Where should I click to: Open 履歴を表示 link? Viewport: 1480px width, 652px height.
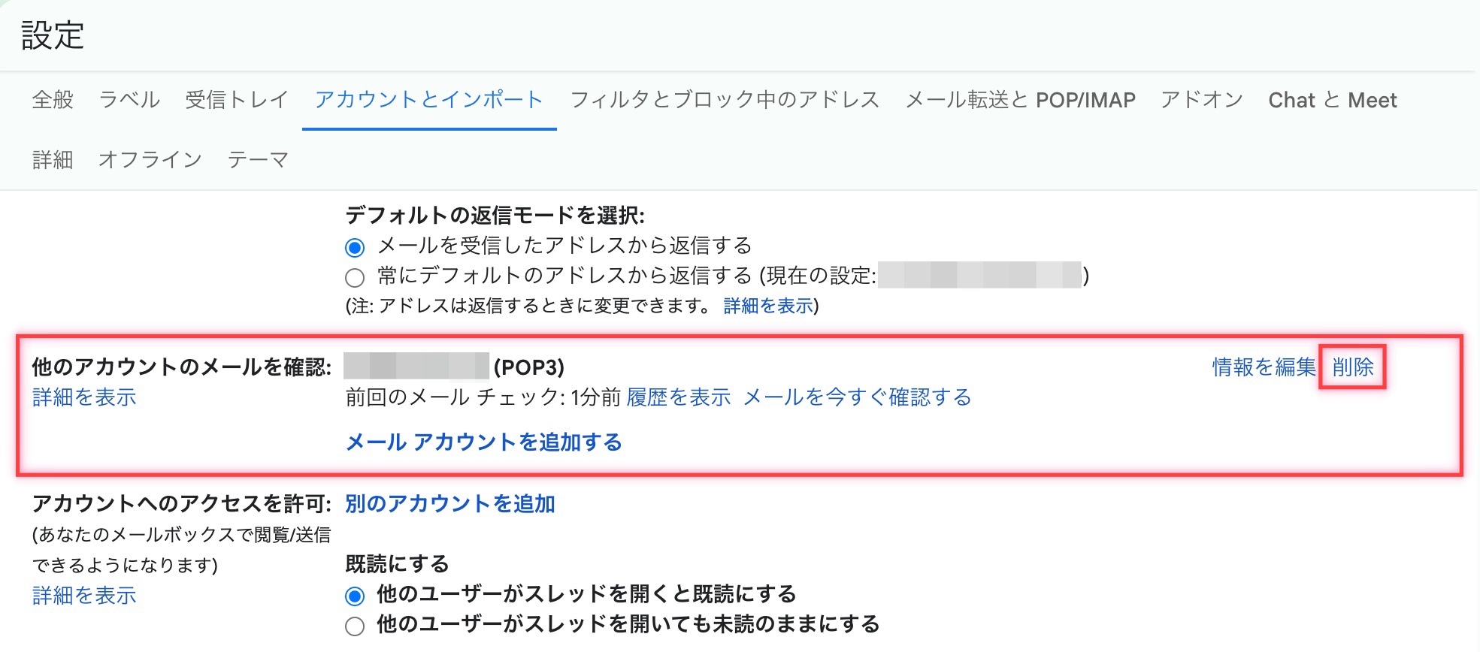[678, 397]
